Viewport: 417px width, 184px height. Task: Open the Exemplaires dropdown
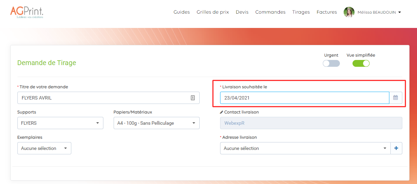(x=44, y=148)
